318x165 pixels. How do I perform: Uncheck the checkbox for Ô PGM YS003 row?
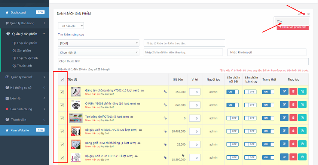coord(62,105)
